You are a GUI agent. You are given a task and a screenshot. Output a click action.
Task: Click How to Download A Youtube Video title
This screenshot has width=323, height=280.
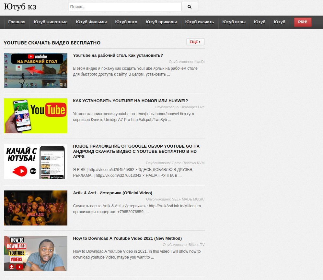(127, 238)
